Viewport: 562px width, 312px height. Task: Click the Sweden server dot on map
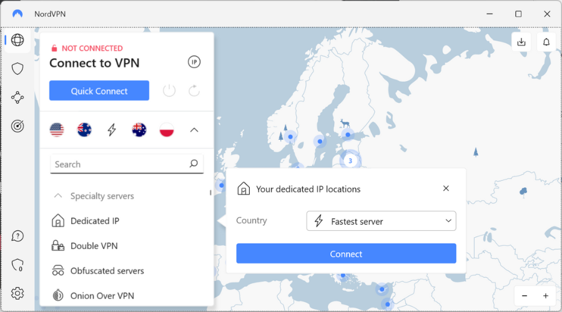(x=320, y=142)
